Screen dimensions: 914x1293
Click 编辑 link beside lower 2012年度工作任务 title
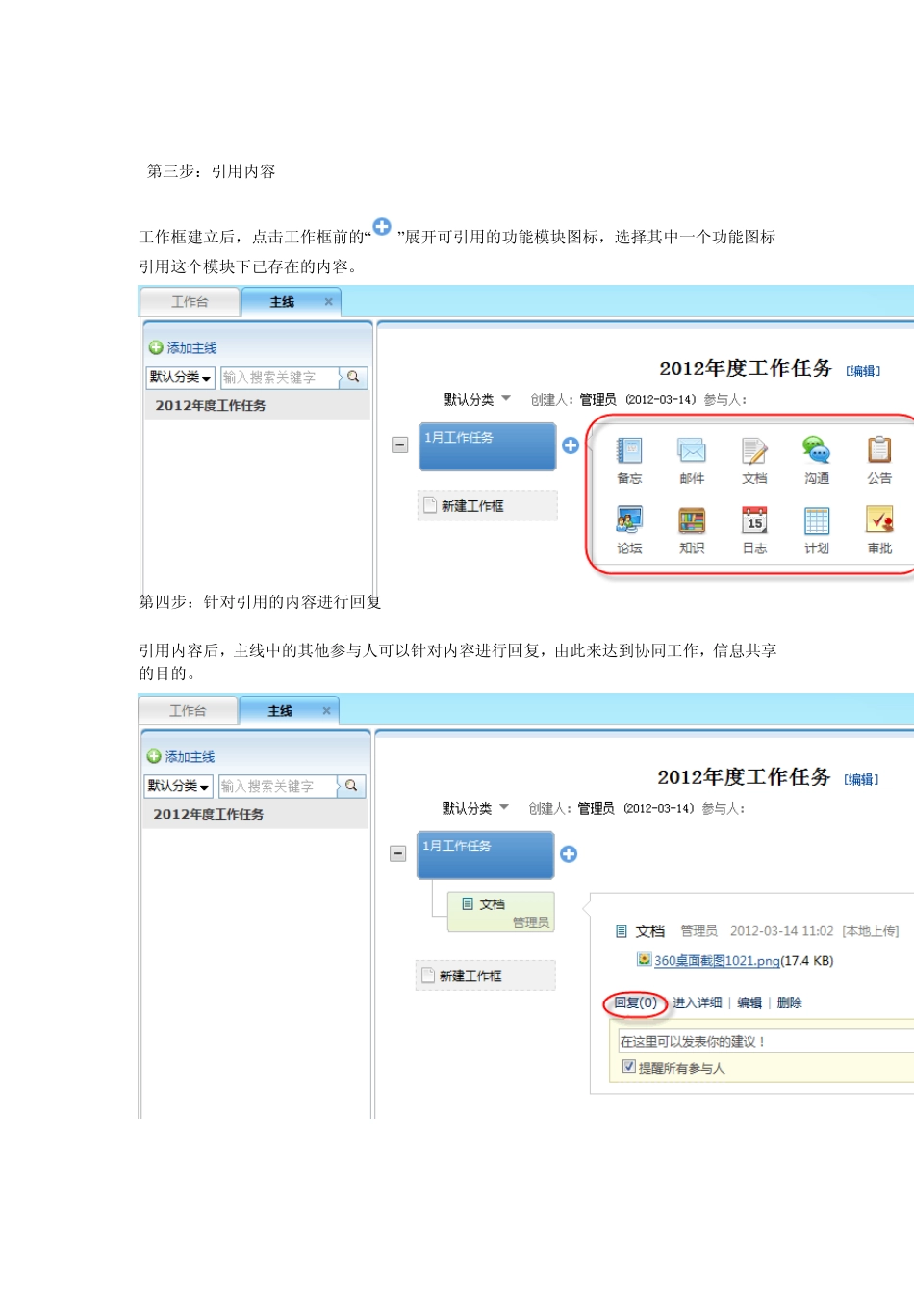pos(861,779)
